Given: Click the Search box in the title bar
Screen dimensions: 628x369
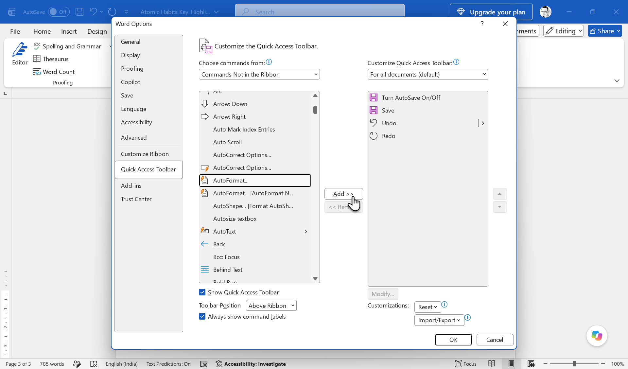Looking at the screenshot, I should point(320,12).
